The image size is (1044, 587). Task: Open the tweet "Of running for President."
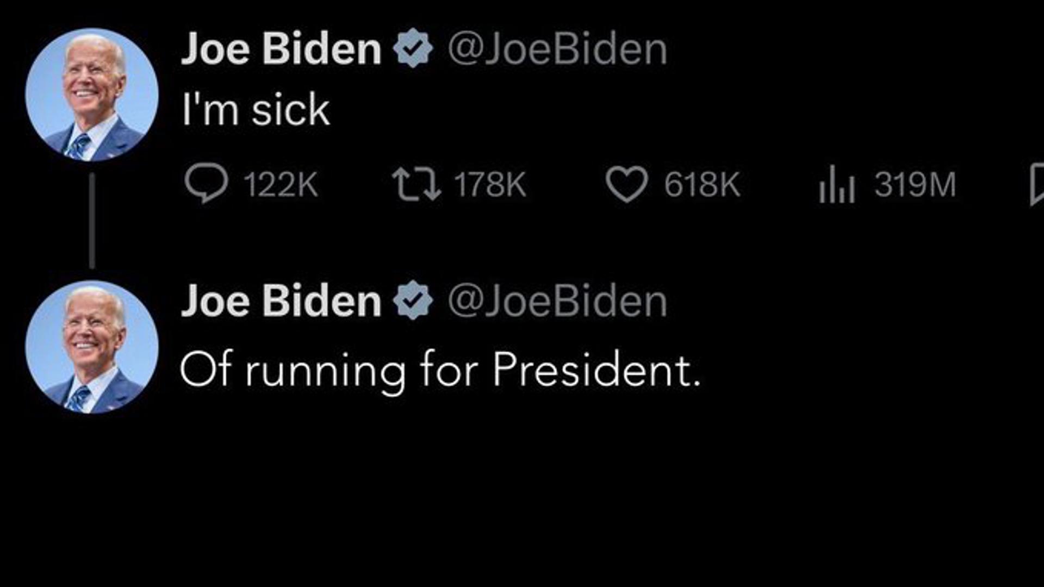point(440,370)
